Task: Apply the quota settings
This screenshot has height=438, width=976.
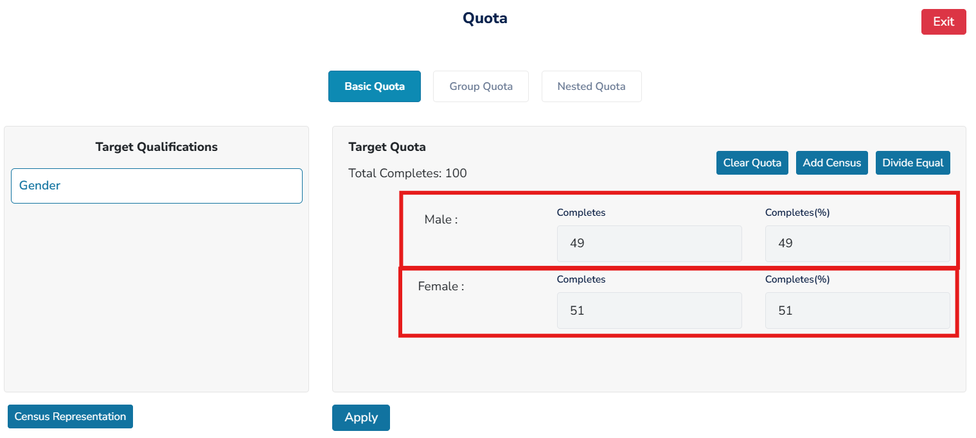Action: 360,417
